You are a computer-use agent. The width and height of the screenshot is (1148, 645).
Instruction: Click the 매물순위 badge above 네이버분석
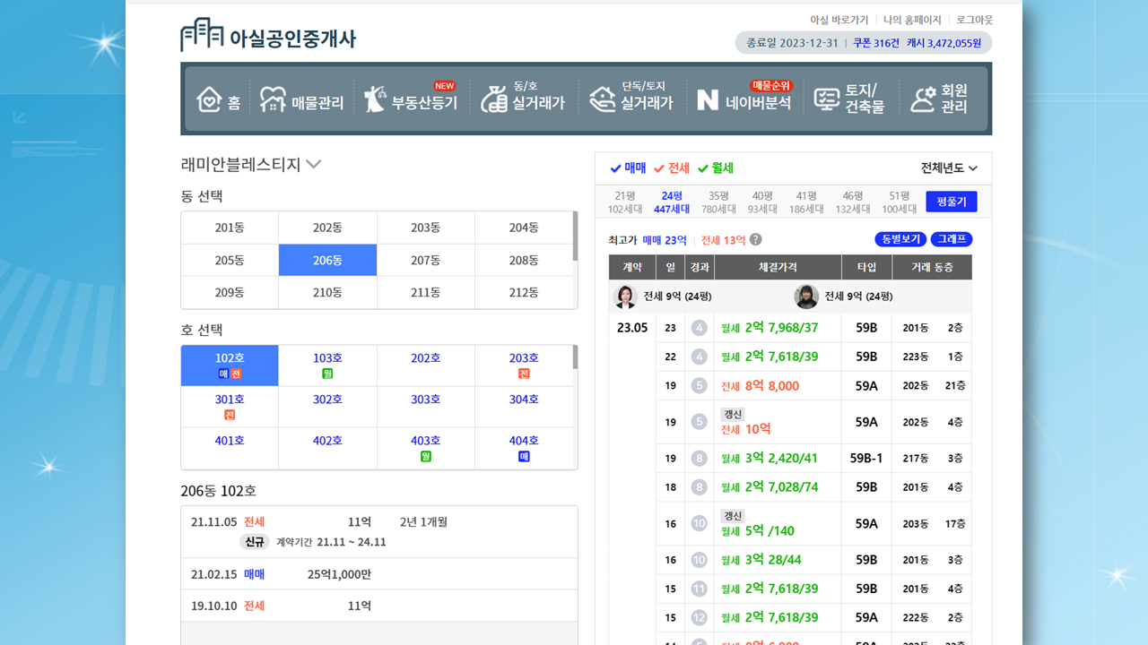pos(771,86)
